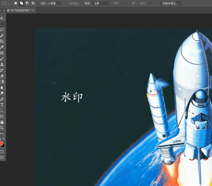Viewport: 212px width, 186px height.
Task: Activate the Zoom magnifier tool
Action: (x=2, y=128)
